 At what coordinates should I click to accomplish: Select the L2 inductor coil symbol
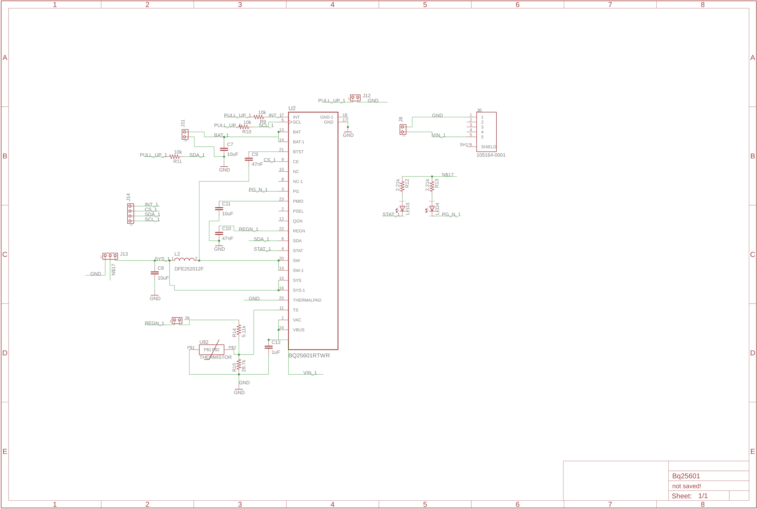[184, 259]
